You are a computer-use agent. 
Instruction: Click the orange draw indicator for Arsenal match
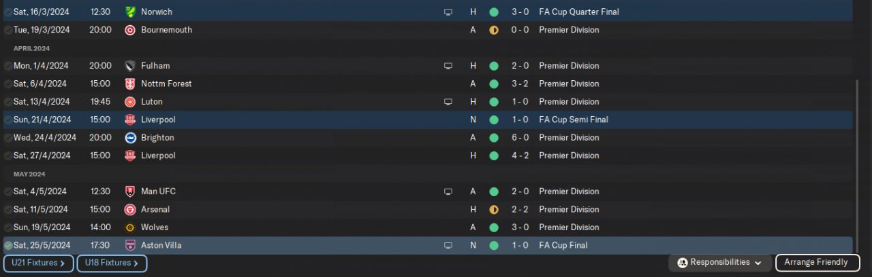(x=494, y=210)
